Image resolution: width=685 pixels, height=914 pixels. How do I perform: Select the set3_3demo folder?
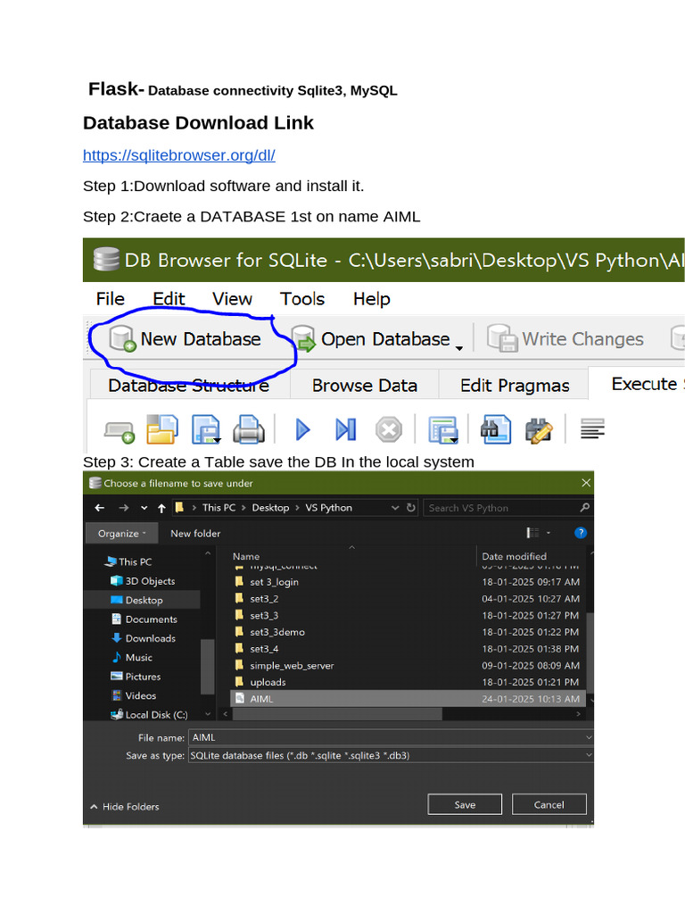407,632
